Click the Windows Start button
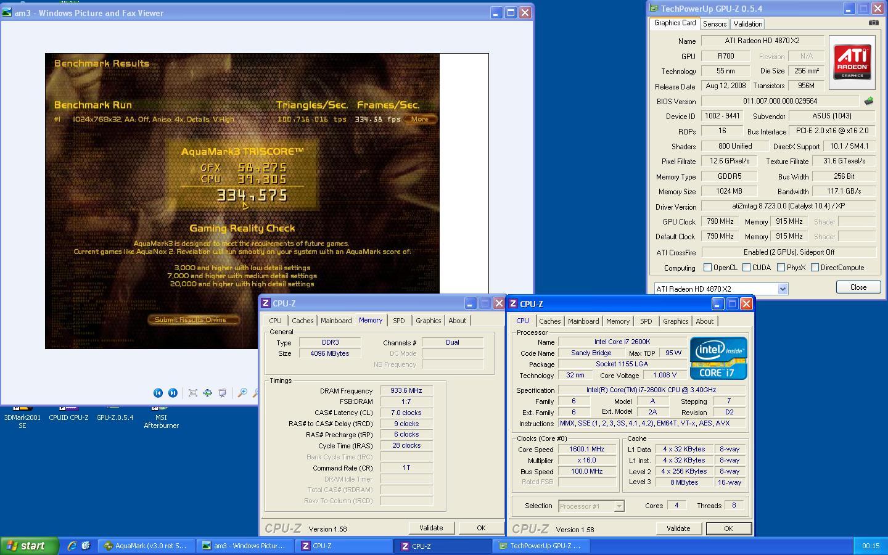The height and width of the screenshot is (555, 888). click(29, 546)
